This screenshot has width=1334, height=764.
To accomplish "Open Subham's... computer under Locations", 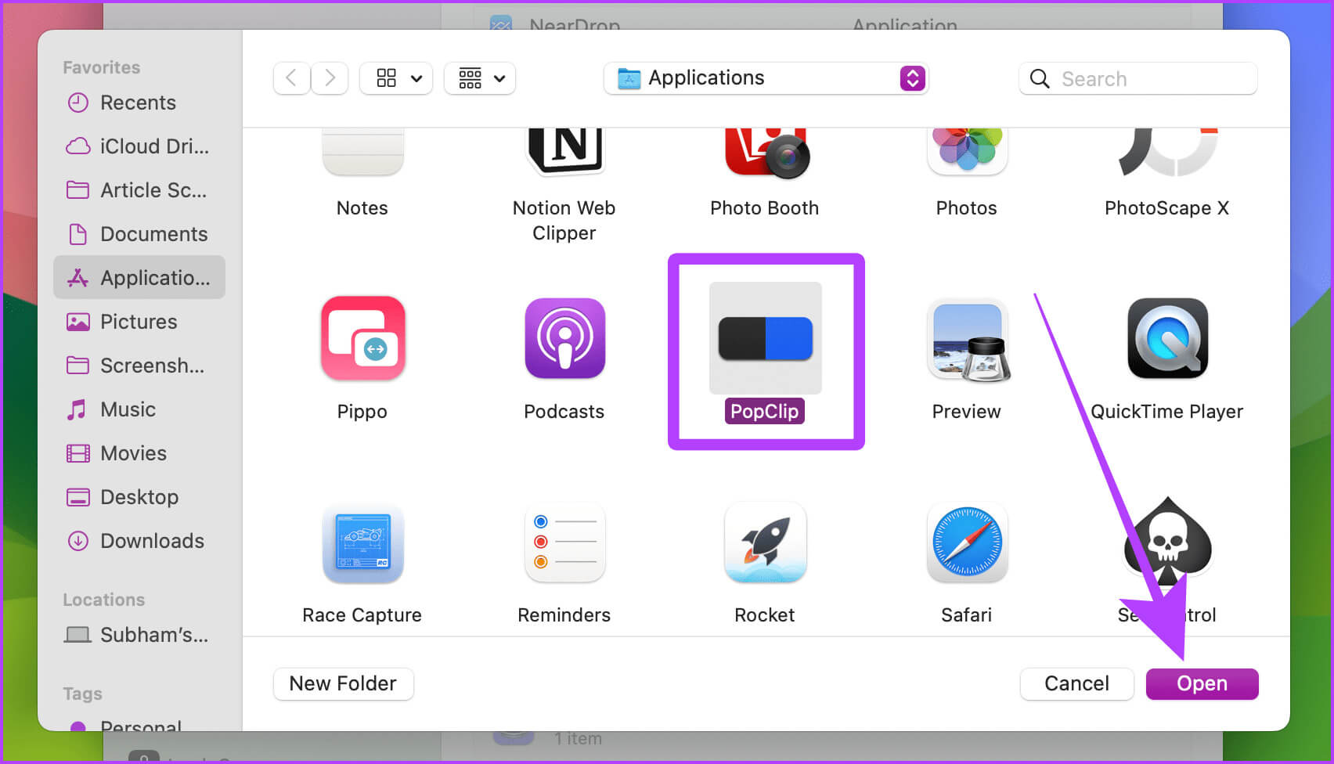I will pyautogui.click(x=139, y=635).
